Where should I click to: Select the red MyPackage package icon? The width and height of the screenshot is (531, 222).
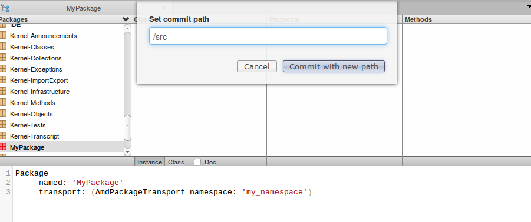[3, 147]
